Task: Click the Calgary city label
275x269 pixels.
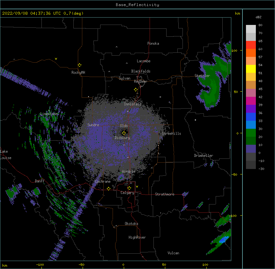Action: pyautogui.click(x=127, y=193)
